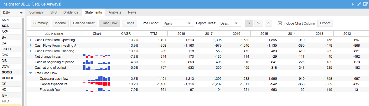Click the TTM column header
The width and height of the screenshot is (369, 106).
pos(154,34)
